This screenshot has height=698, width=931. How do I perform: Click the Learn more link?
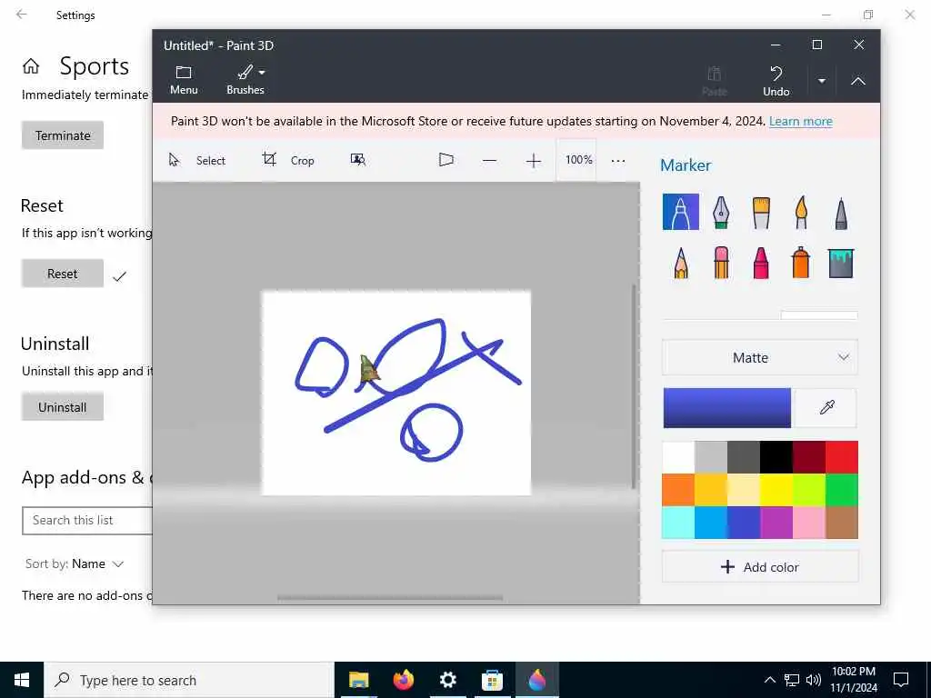point(800,121)
